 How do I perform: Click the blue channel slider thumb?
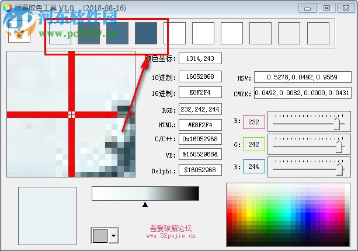(x=340, y=169)
